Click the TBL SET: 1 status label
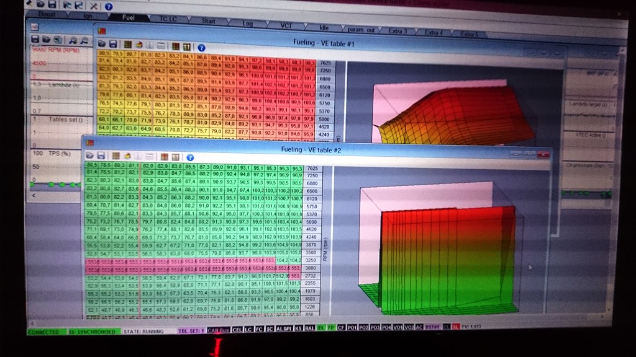Screen dimensions: 636x357 click(x=191, y=332)
